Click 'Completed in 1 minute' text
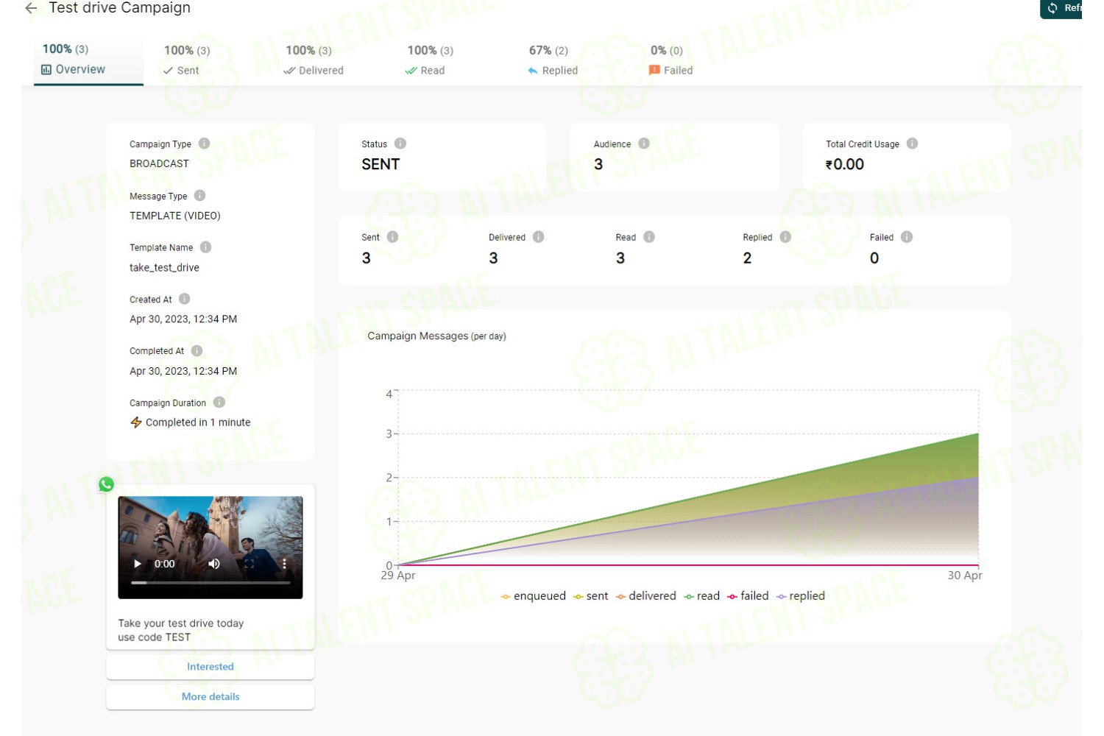1104x736 pixels. (198, 422)
